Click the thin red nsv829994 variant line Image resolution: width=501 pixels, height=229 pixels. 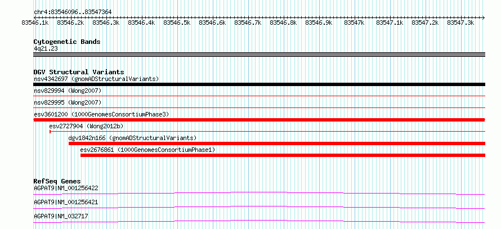point(260,96)
